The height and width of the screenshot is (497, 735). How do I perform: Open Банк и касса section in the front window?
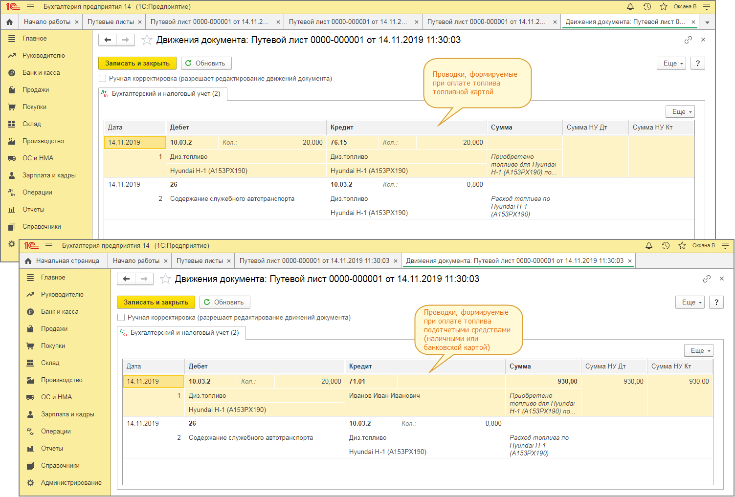pos(53,311)
